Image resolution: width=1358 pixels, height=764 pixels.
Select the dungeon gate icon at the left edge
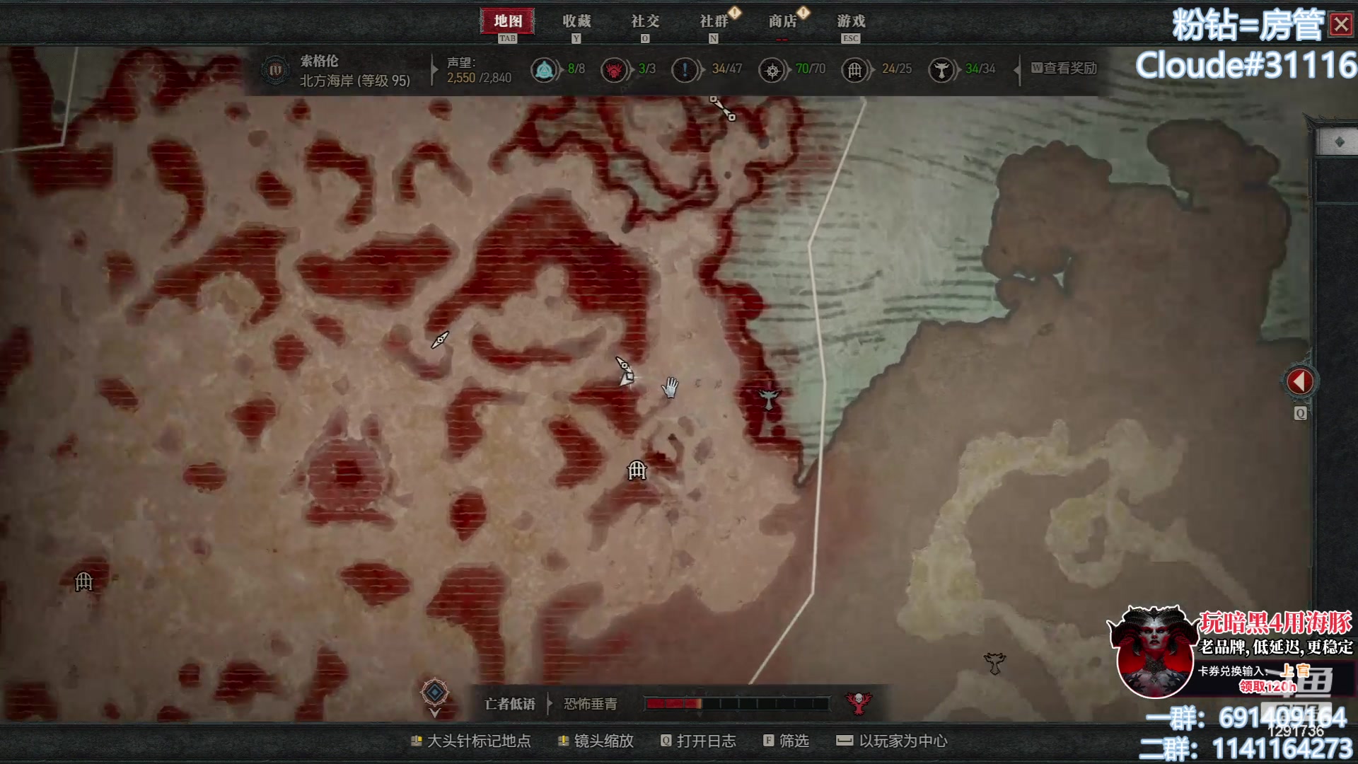click(x=83, y=581)
